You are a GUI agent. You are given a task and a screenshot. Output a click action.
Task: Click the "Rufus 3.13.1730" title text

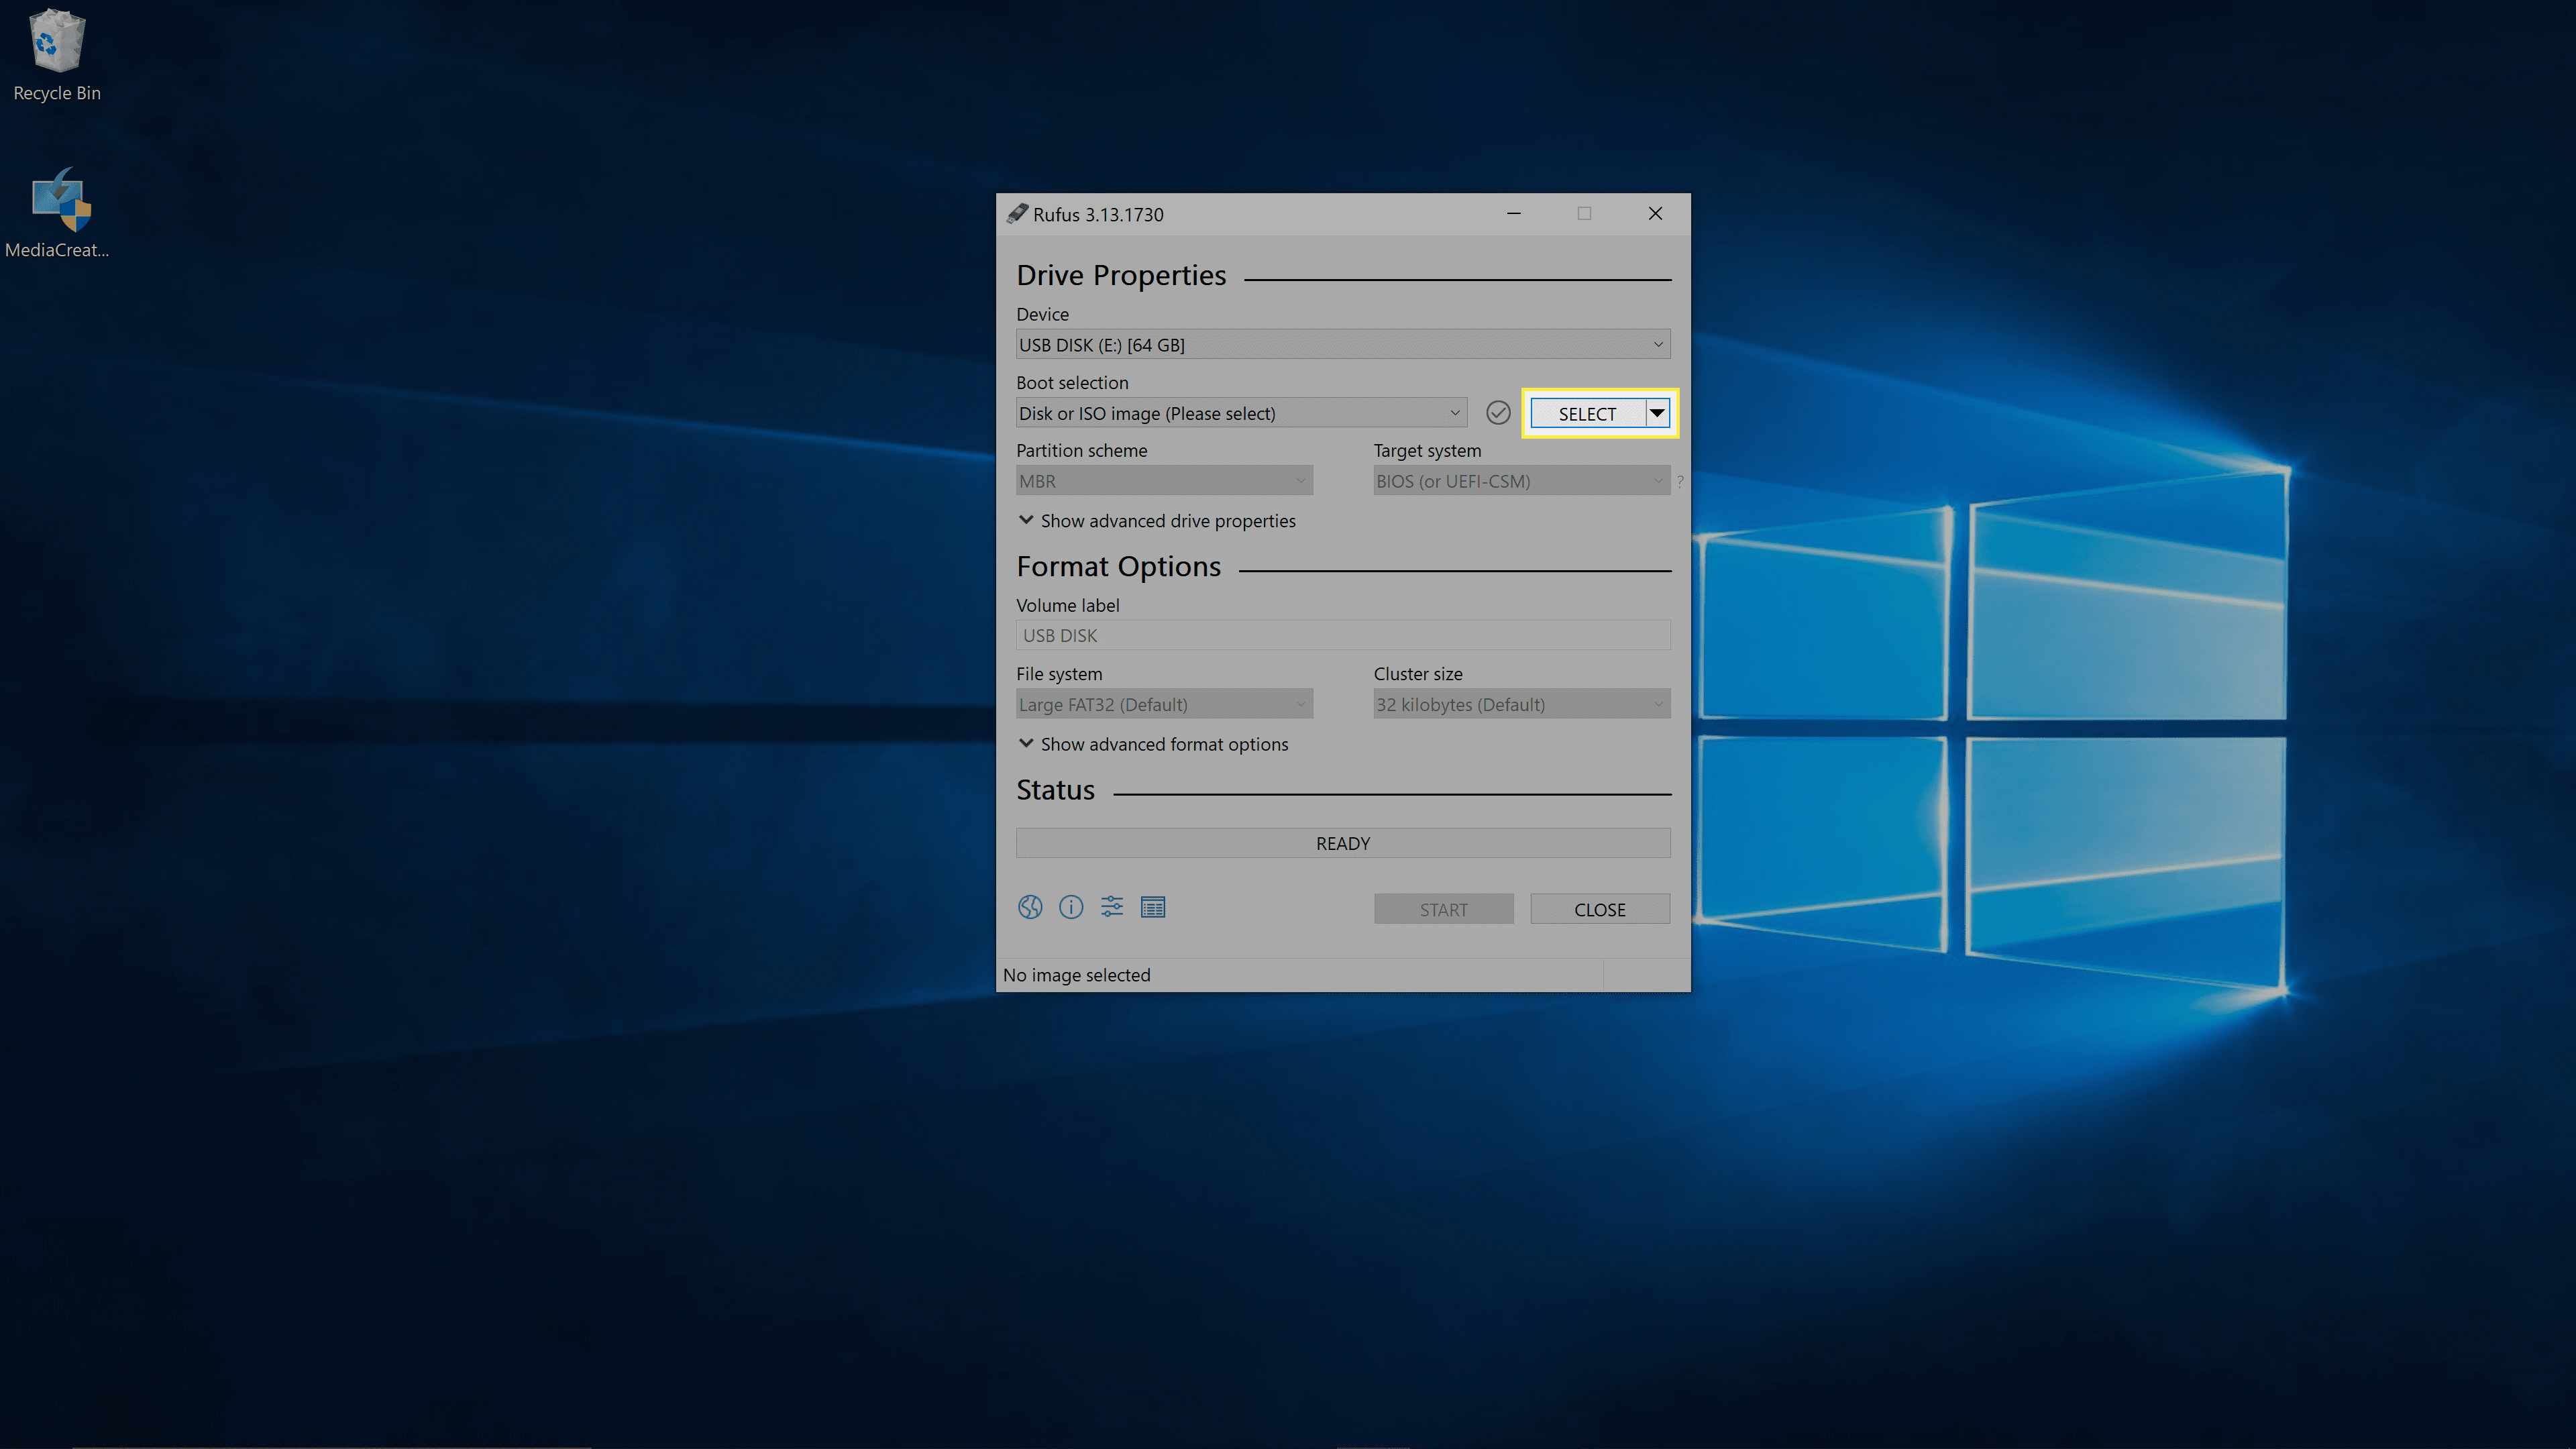coord(1098,215)
